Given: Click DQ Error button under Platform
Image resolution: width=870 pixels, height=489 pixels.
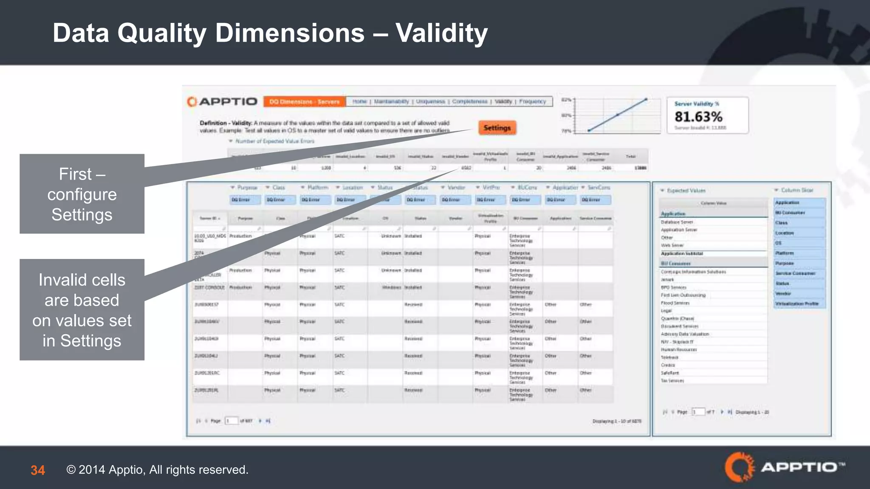Looking at the screenshot, I should (x=315, y=200).
